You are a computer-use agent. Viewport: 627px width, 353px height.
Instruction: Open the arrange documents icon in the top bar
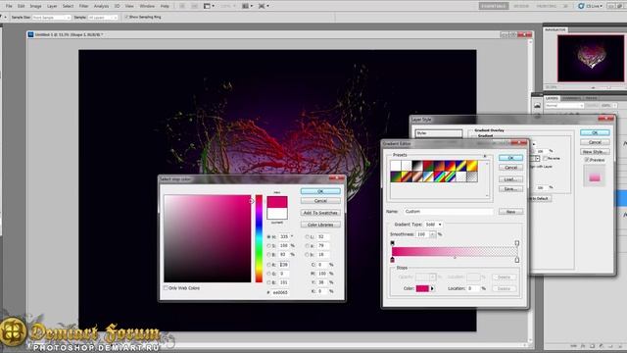(248, 6)
